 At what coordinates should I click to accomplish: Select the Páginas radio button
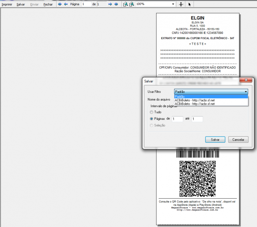tap(151, 119)
